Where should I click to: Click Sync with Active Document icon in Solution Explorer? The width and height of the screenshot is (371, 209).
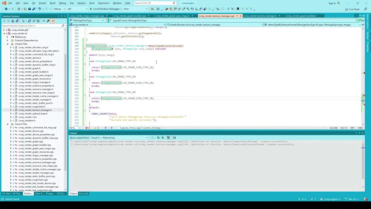[29, 21]
